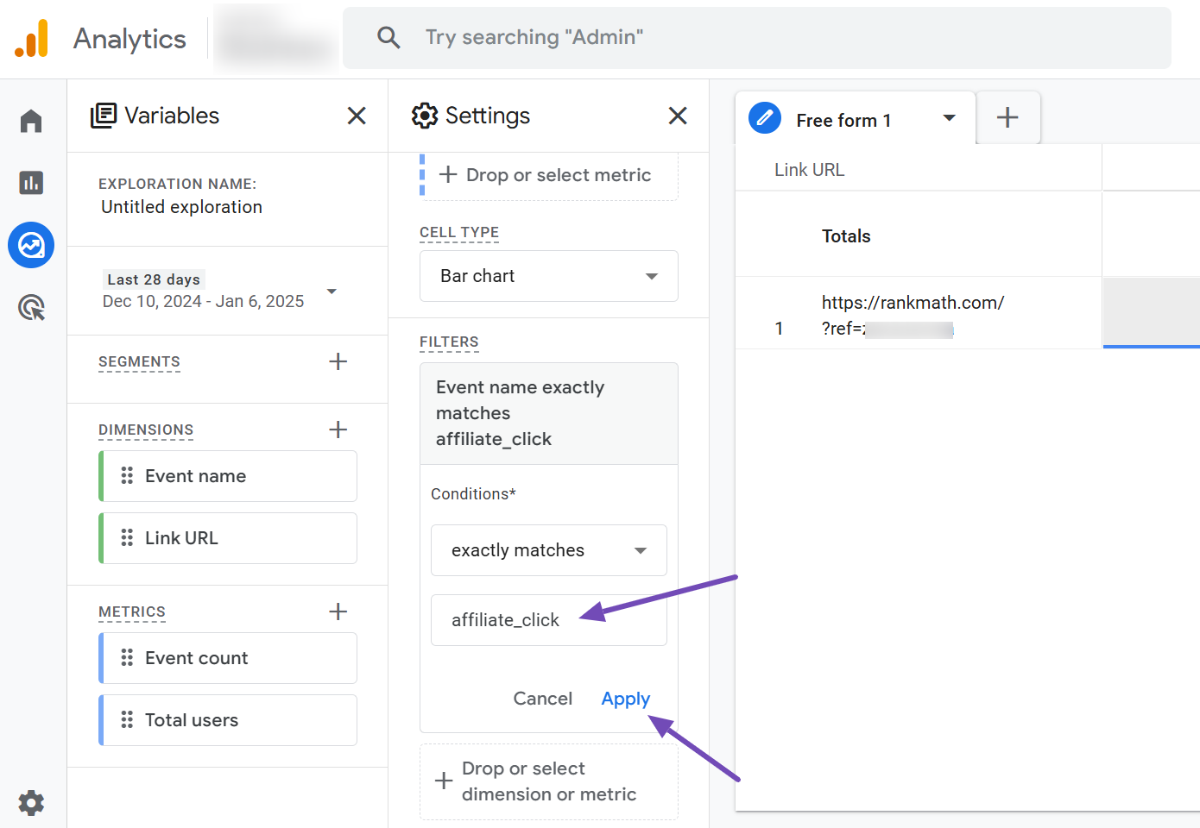Open Admin gear icon at bottom left
1200x828 pixels.
pyautogui.click(x=31, y=803)
